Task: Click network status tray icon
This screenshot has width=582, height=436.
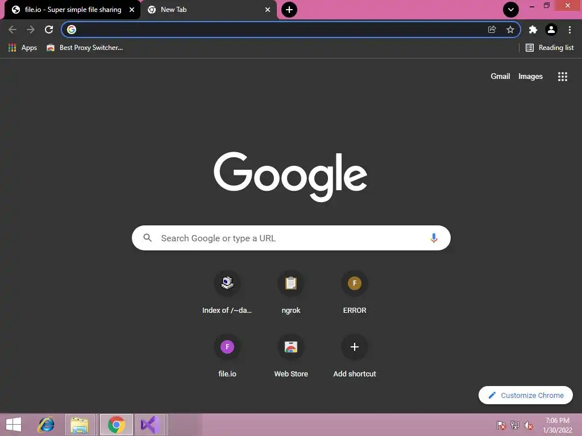Action: [515, 425]
